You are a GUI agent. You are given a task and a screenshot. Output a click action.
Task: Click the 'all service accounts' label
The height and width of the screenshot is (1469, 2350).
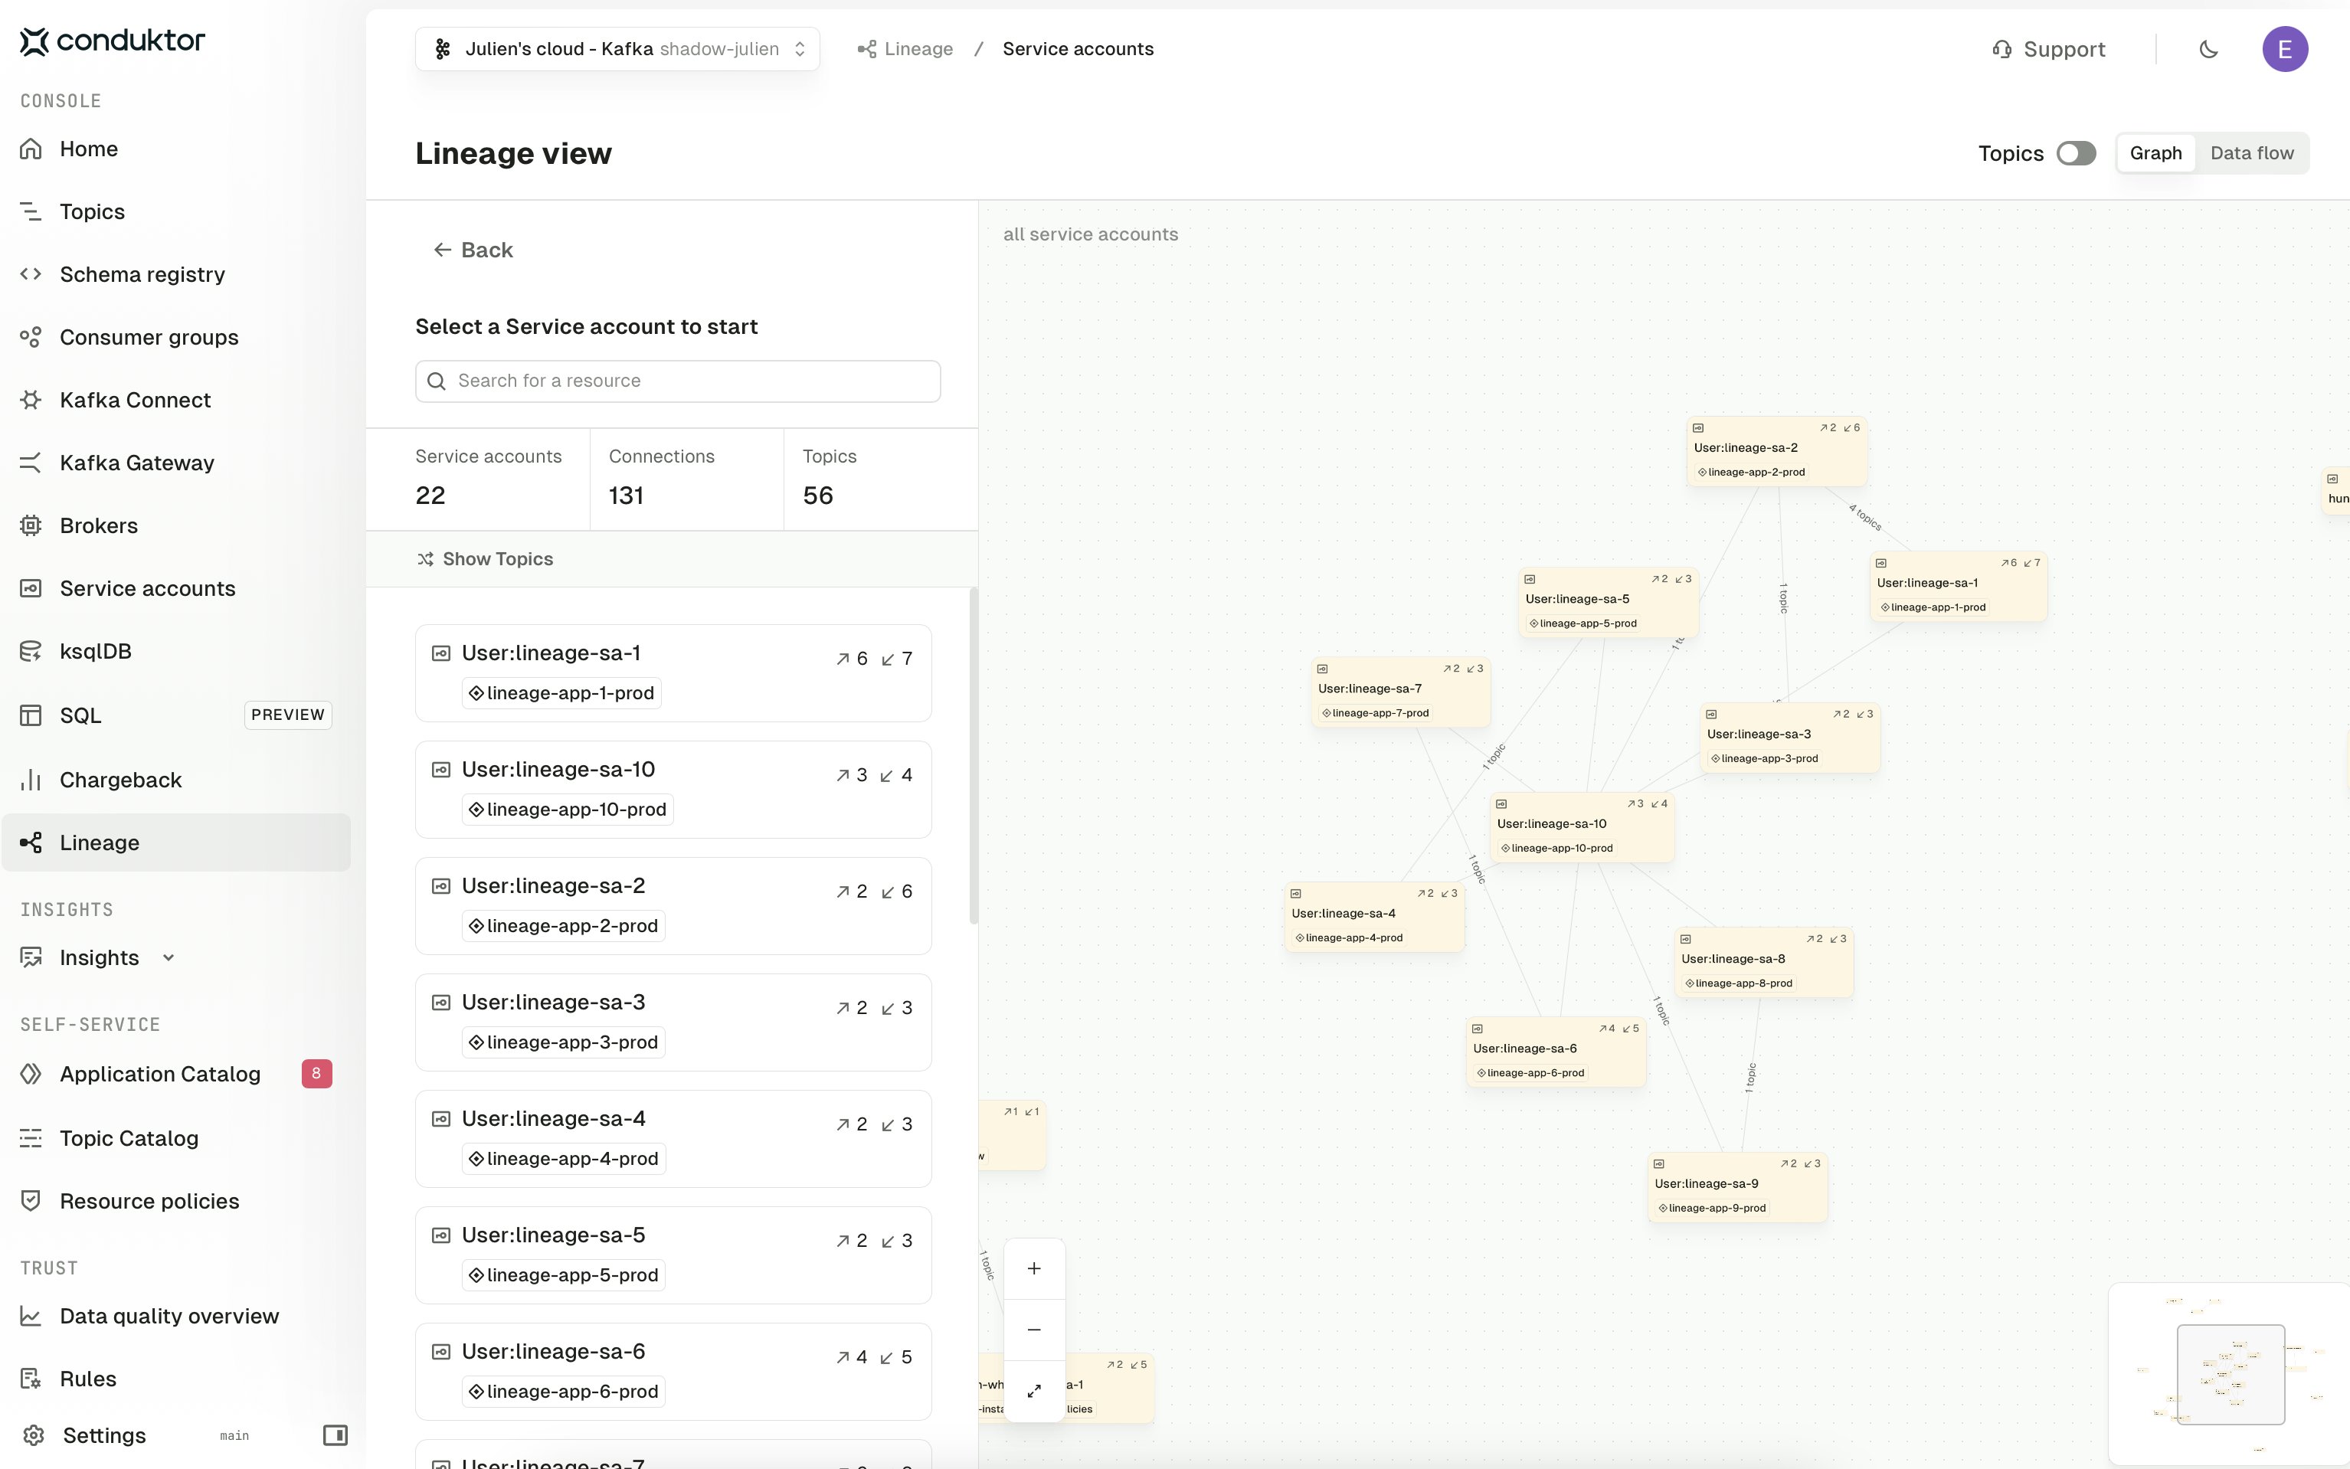(1090, 234)
